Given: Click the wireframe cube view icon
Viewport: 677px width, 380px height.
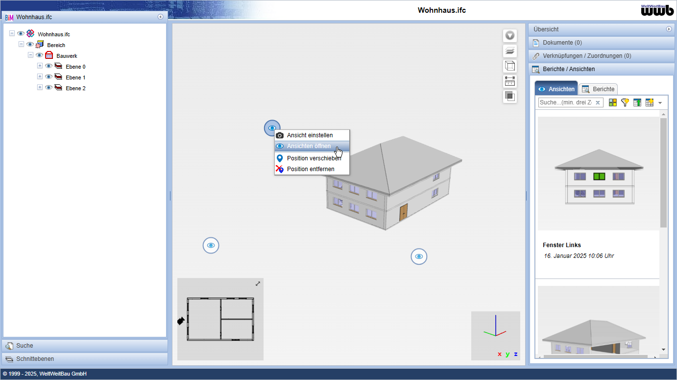Looking at the screenshot, I should (510, 66).
